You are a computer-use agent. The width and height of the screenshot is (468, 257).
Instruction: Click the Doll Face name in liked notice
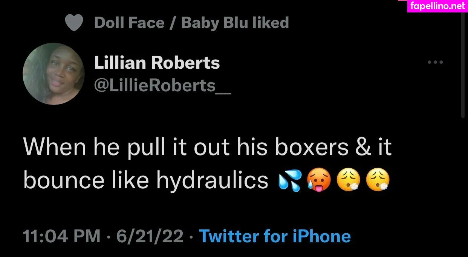point(129,23)
